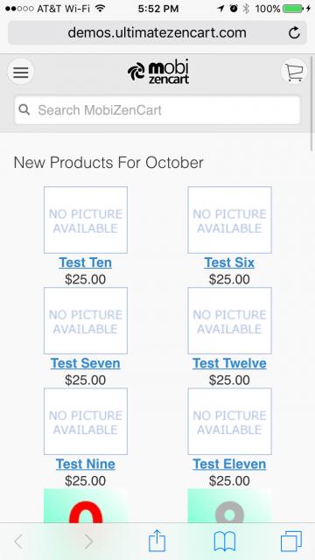The image size is (315, 560).
Task: Open the shopping cart
Action: pos(294,72)
